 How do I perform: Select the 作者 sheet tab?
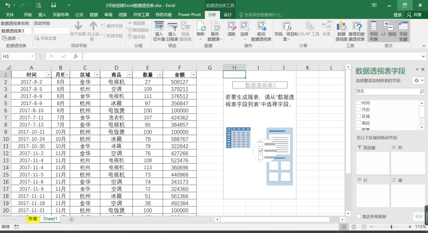tap(32, 219)
